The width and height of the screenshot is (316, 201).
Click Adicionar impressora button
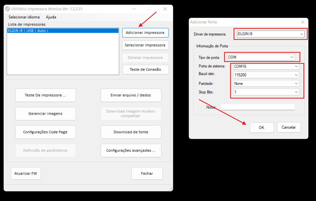[145, 33]
